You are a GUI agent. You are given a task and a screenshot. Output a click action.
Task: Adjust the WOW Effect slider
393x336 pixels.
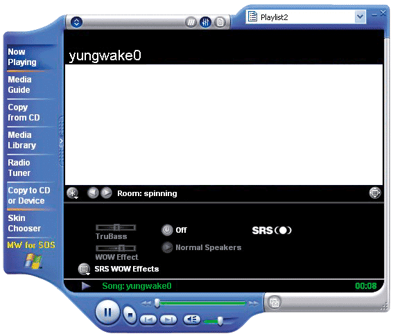click(x=116, y=248)
